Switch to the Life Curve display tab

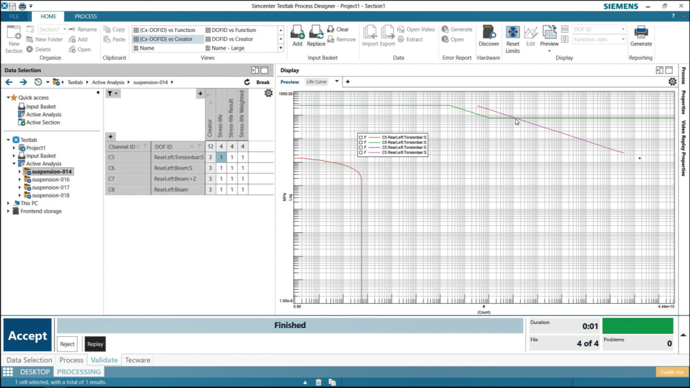[316, 82]
